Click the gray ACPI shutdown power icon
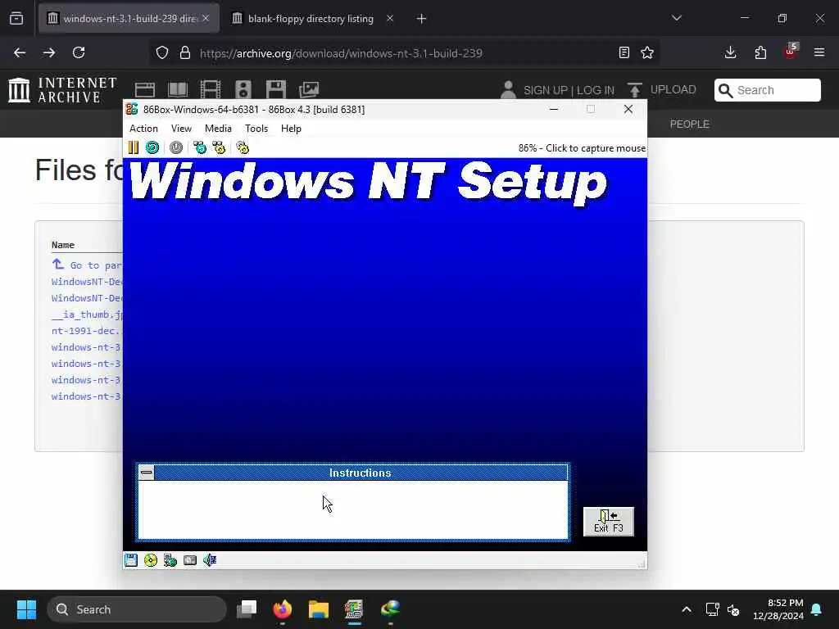The image size is (839, 629). [x=176, y=147]
